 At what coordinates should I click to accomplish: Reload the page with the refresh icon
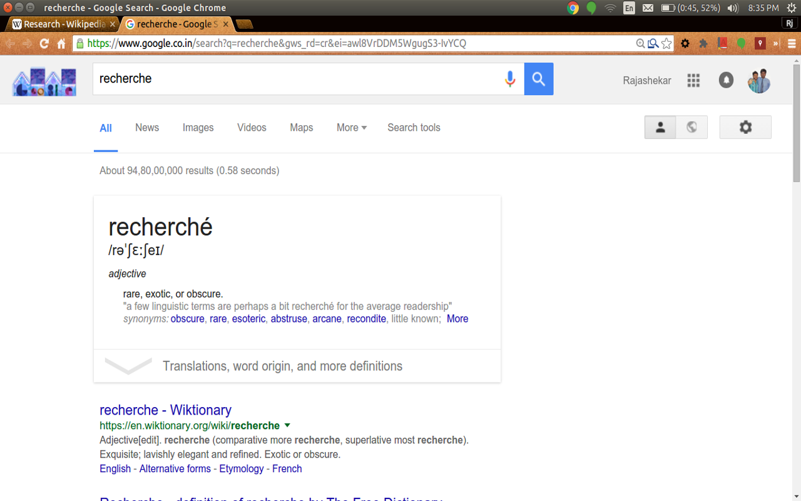pyautogui.click(x=44, y=43)
